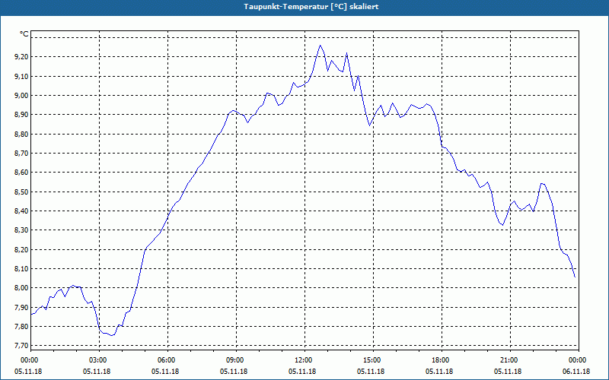This screenshot has width=609, height=380.
Task: Select the 8,80 y-axis label
Action: pyautogui.click(x=21, y=135)
